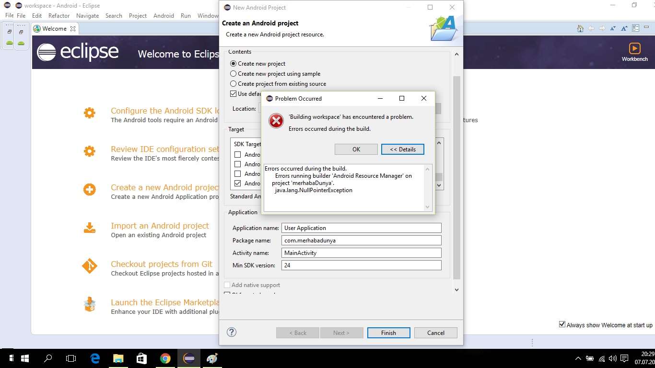Image resolution: width=655 pixels, height=368 pixels.
Task: Click plus icon beside Create a new Android project
Action: (x=89, y=189)
